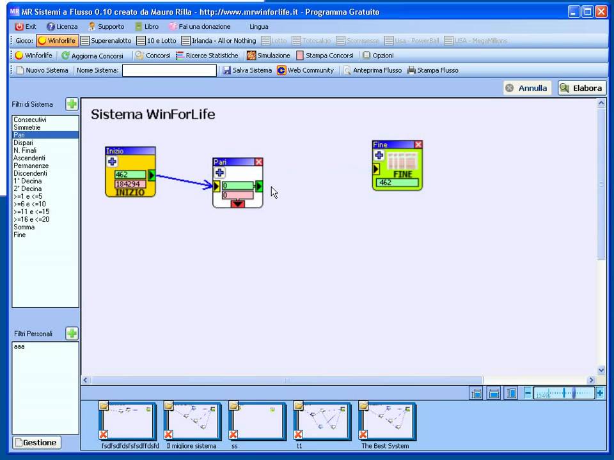614x460 pixels.
Task: Close the Pari node
Action: point(259,162)
